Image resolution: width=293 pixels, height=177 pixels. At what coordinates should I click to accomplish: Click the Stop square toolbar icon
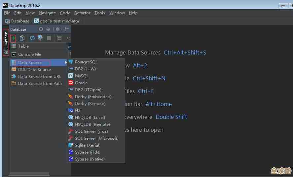[49, 38]
